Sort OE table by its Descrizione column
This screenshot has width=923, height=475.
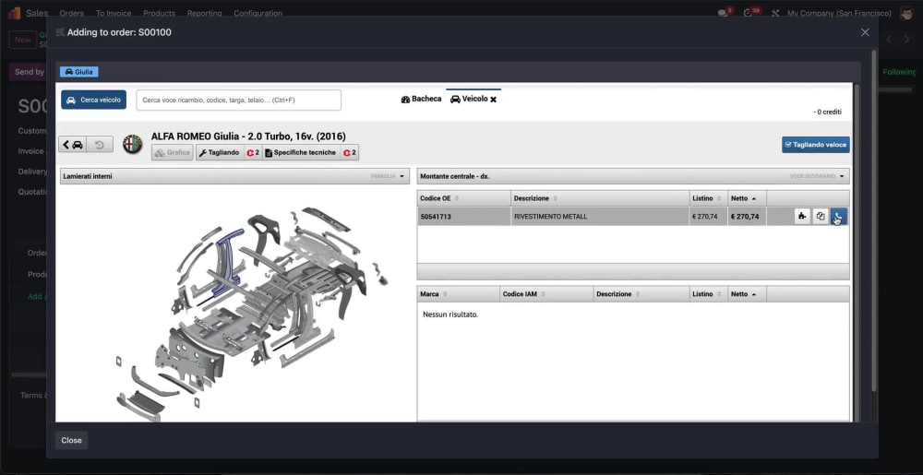pos(600,198)
